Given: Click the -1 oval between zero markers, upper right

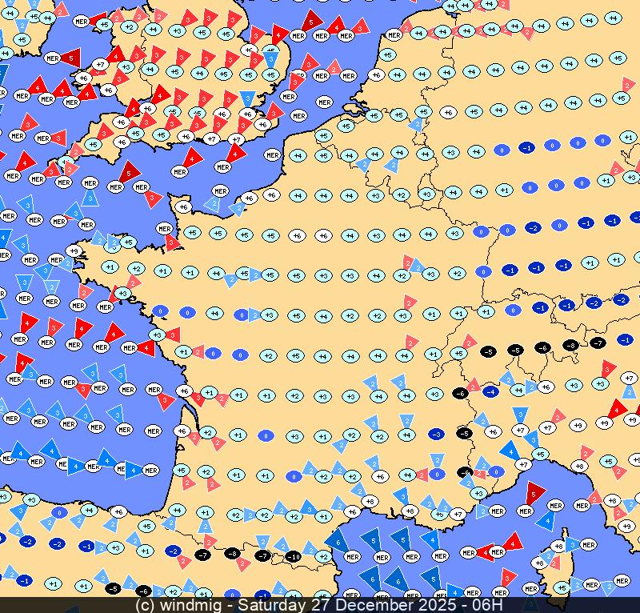Looking at the screenshot, I should pos(526,148).
